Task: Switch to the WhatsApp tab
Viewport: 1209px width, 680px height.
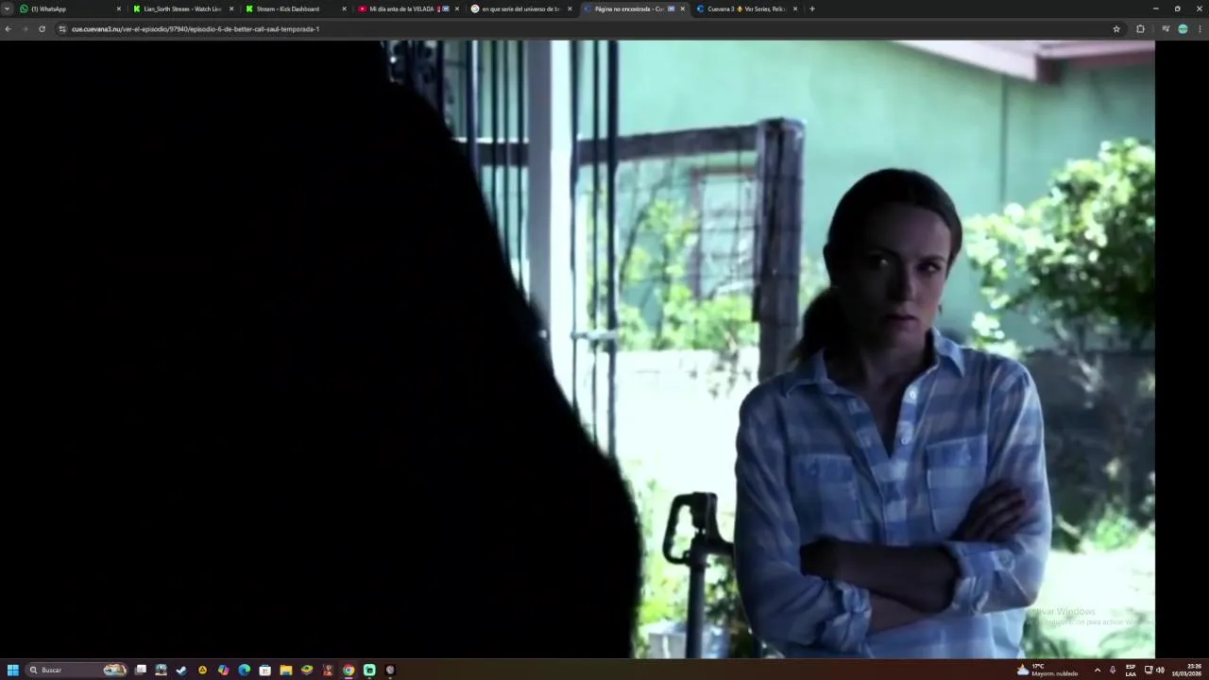Action: 71,8
